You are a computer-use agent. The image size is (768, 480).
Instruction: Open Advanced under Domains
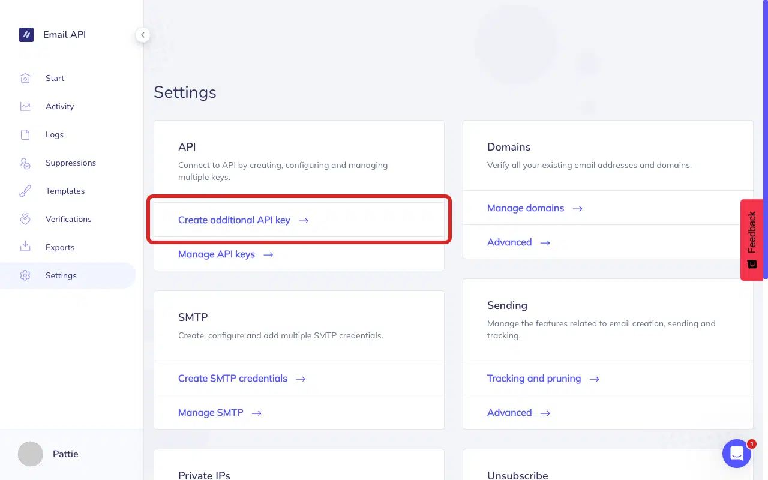(x=509, y=242)
